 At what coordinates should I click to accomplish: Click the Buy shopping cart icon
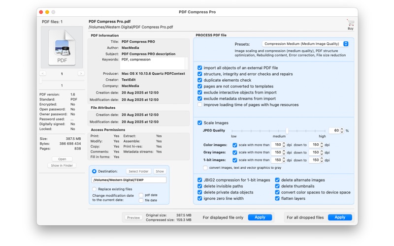tap(350, 23)
